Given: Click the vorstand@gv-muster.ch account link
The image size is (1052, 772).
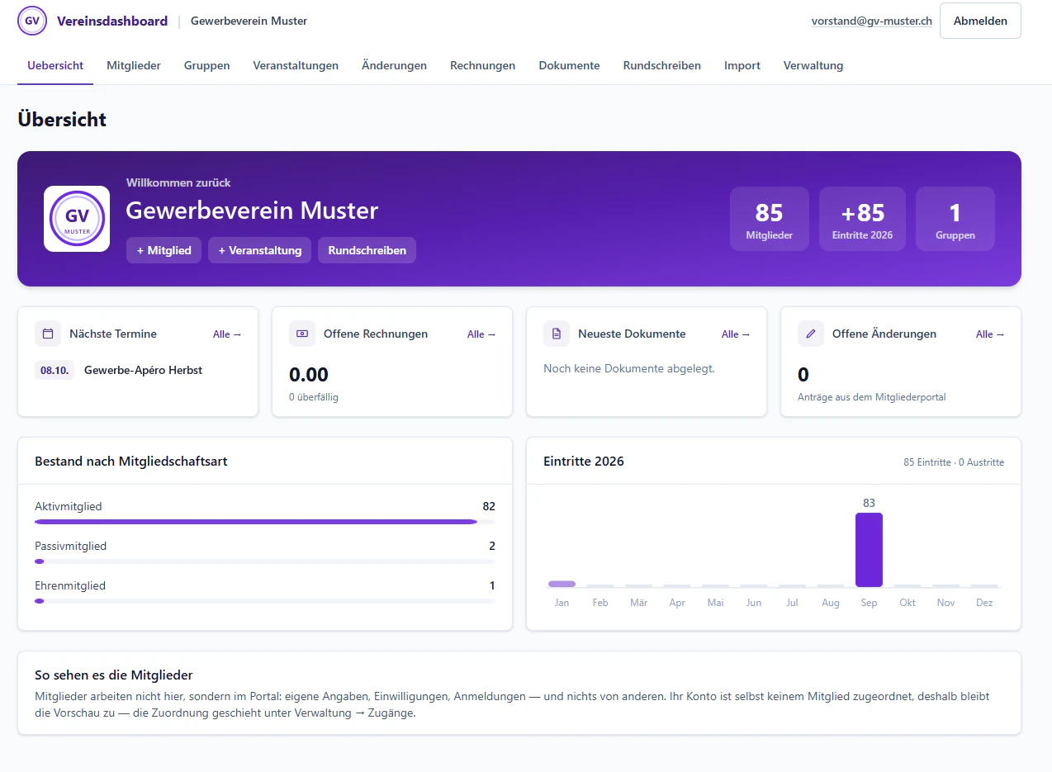Looking at the screenshot, I should tap(872, 21).
